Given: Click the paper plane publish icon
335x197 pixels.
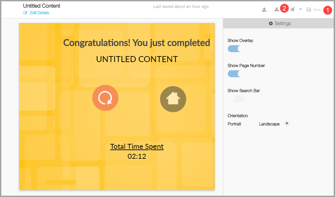Looking at the screenshot, I should pos(292,10).
